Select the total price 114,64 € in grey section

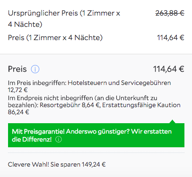coord(169,69)
